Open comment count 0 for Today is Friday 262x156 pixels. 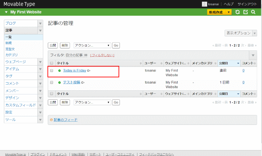coord(243,70)
